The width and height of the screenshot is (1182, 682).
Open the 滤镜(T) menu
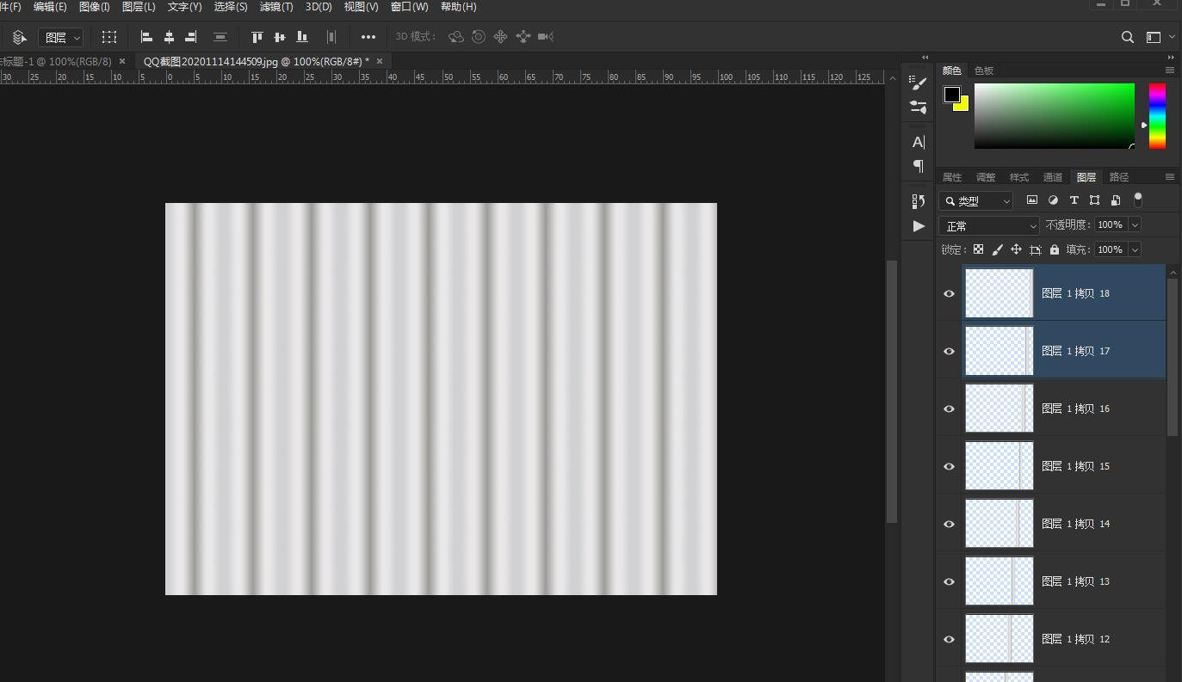[275, 7]
